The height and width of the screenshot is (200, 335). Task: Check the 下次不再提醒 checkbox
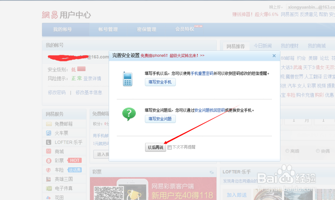click(170, 147)
